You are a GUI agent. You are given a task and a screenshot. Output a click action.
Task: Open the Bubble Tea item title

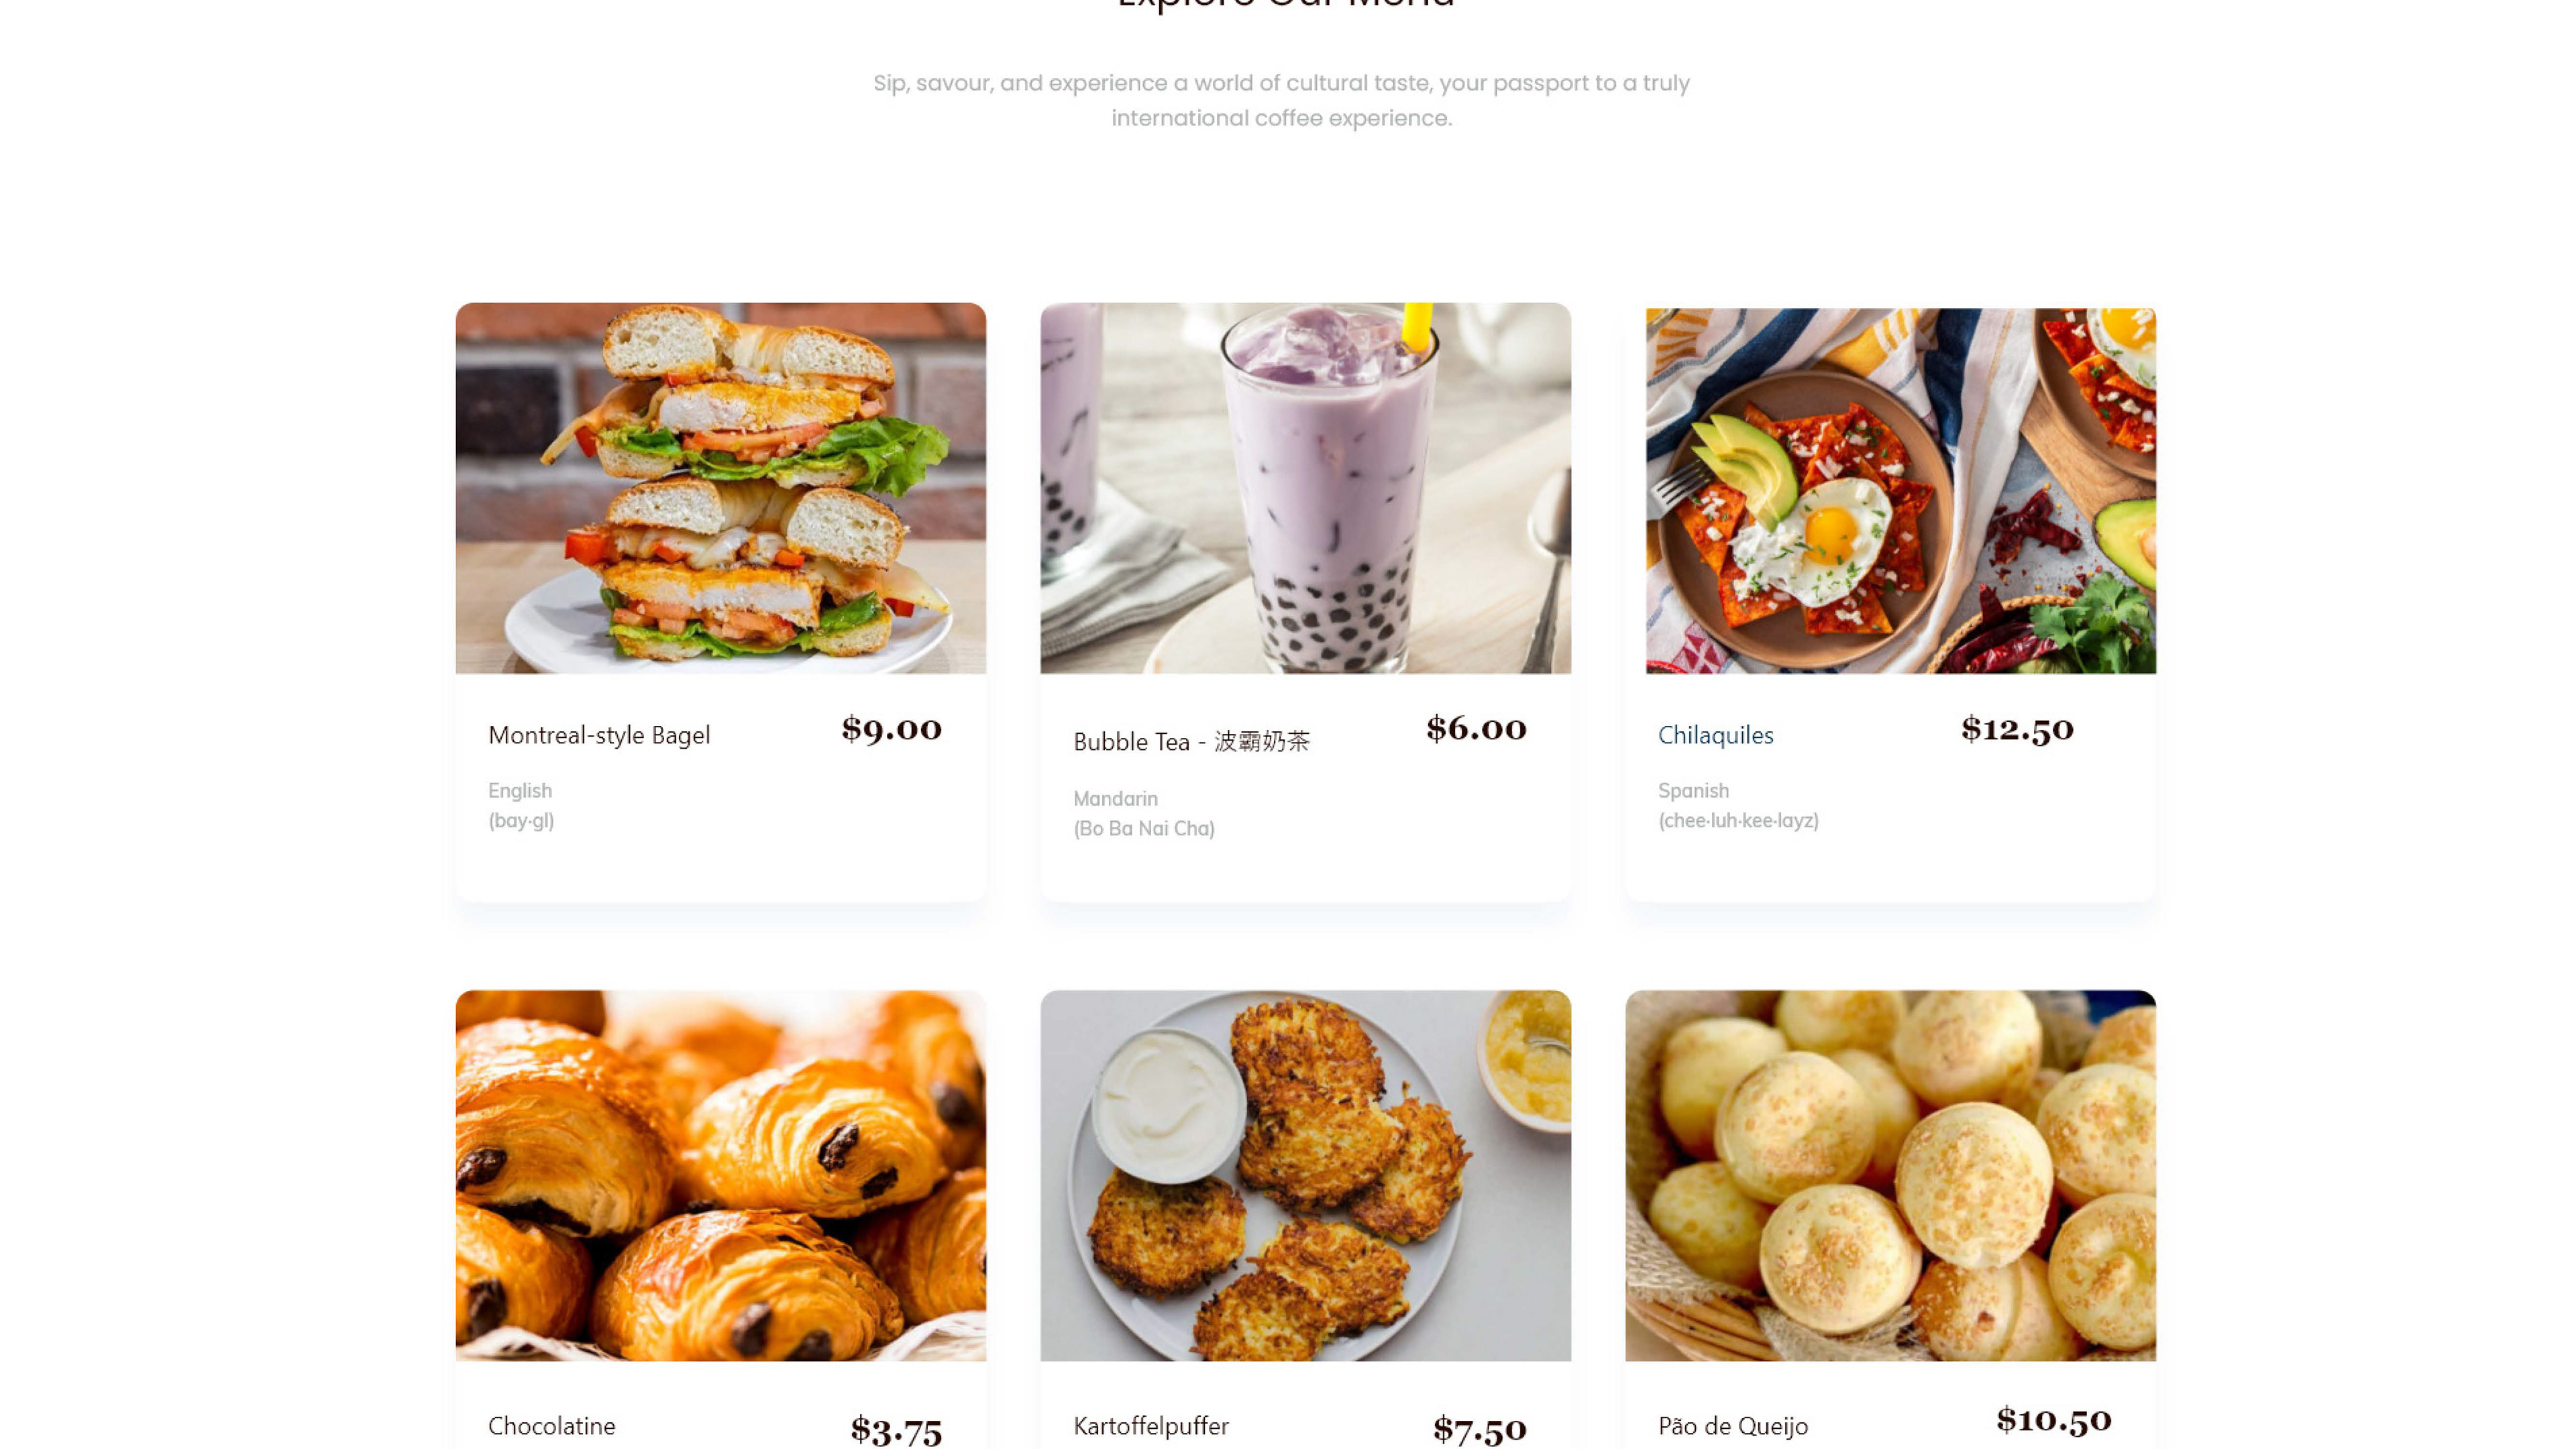pos(1191,741)
